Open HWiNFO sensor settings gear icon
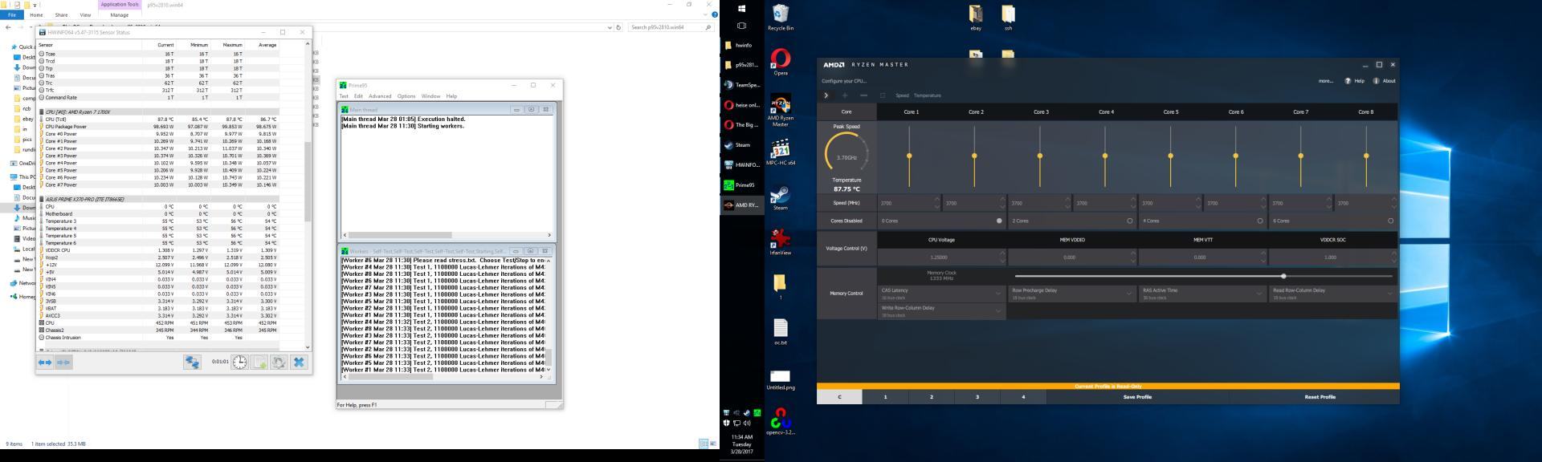This screenshot has height=462, width=1542. coord(279,363)
